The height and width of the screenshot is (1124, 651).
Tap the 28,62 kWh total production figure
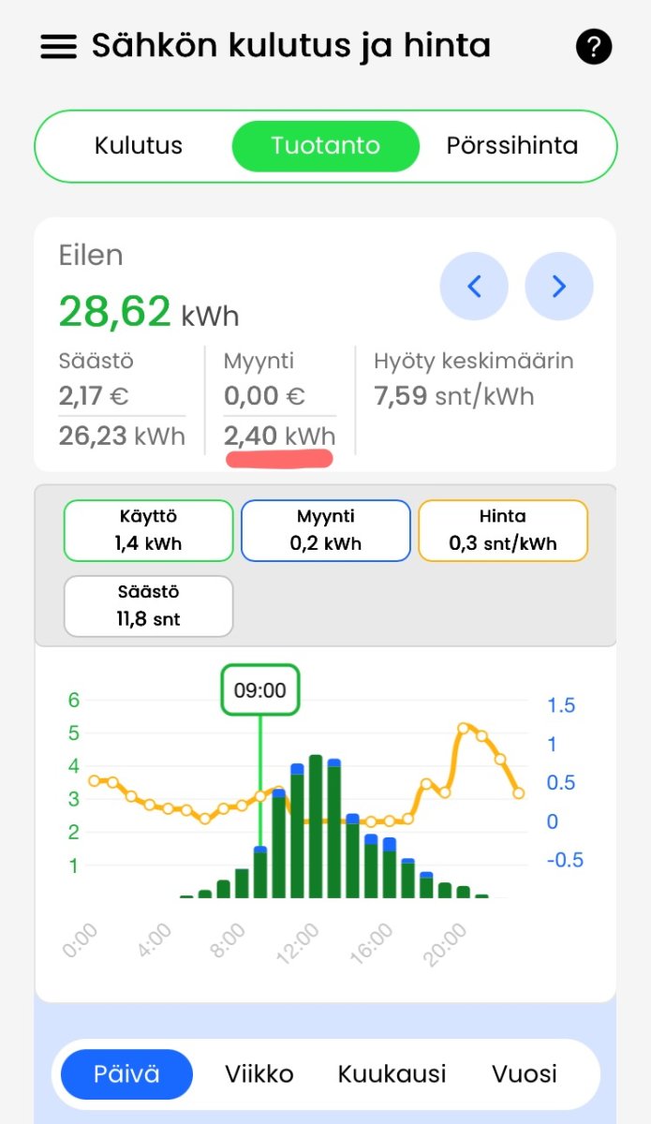coord(148,312)
